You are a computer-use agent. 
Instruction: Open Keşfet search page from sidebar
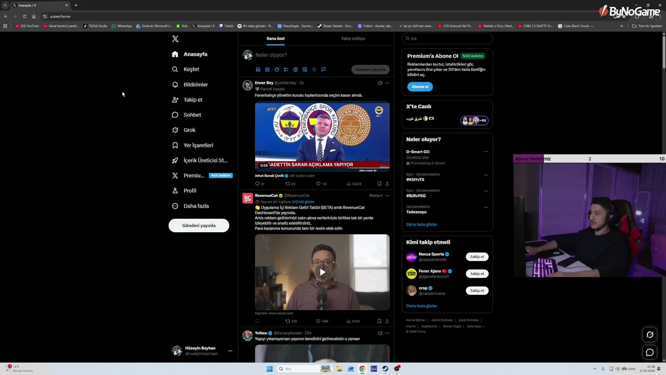point(186,69)
